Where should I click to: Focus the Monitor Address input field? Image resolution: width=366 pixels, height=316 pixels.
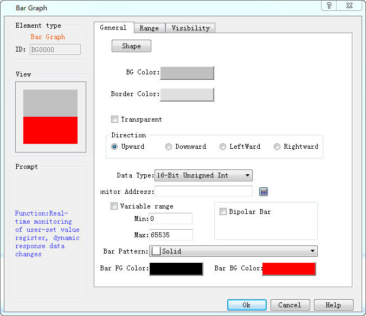(x=203, y=192)
